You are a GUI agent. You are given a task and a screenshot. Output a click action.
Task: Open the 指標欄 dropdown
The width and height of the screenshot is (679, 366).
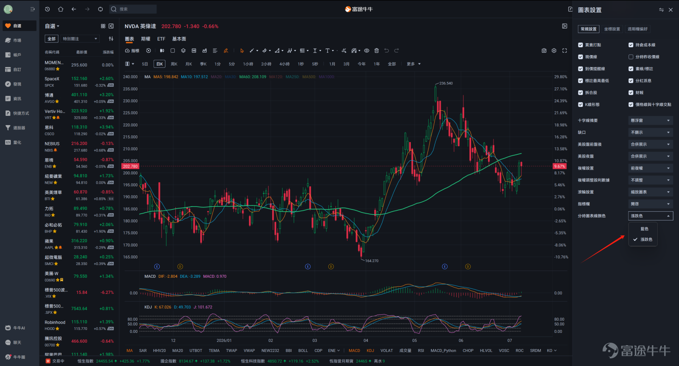coord(651,204)
